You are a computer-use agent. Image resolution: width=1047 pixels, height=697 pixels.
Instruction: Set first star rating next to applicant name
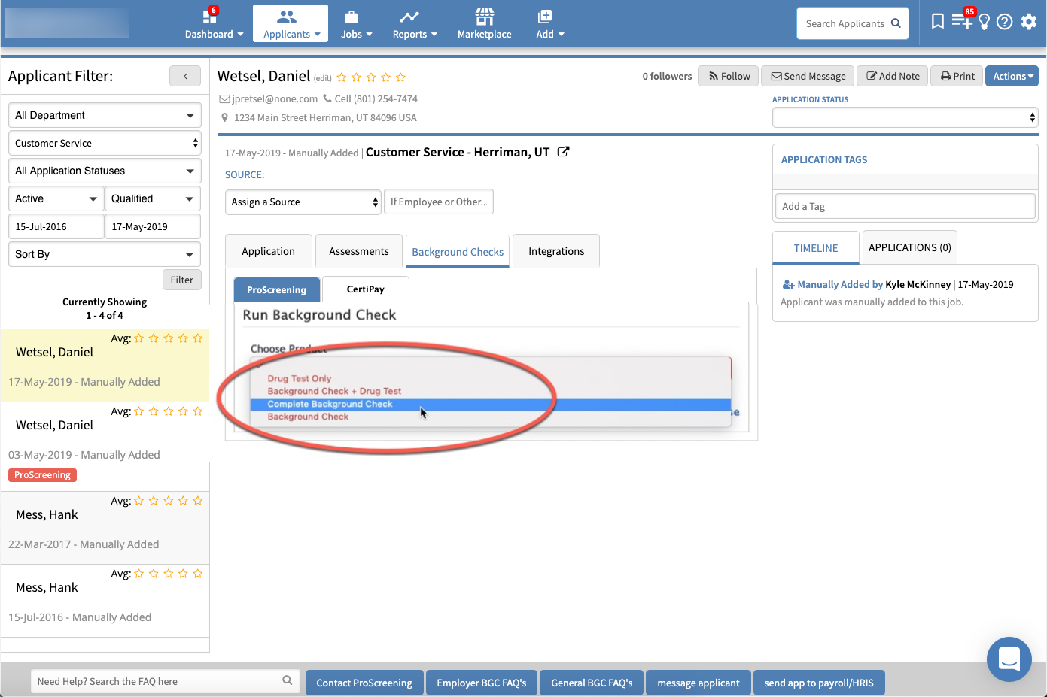pyautogui.click(x=342, y=77)
